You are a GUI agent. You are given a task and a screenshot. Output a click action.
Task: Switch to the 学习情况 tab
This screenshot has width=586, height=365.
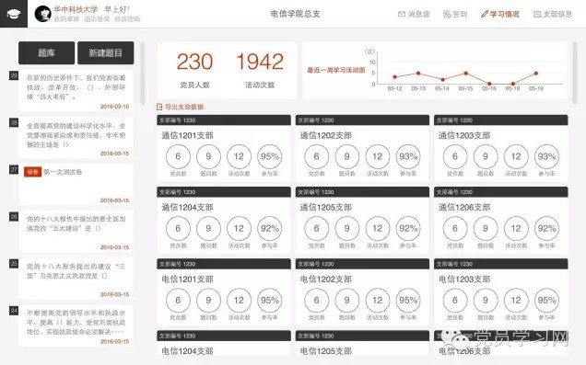505,14
